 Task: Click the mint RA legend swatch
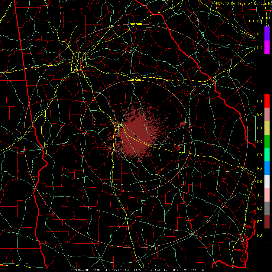(267, 155)
